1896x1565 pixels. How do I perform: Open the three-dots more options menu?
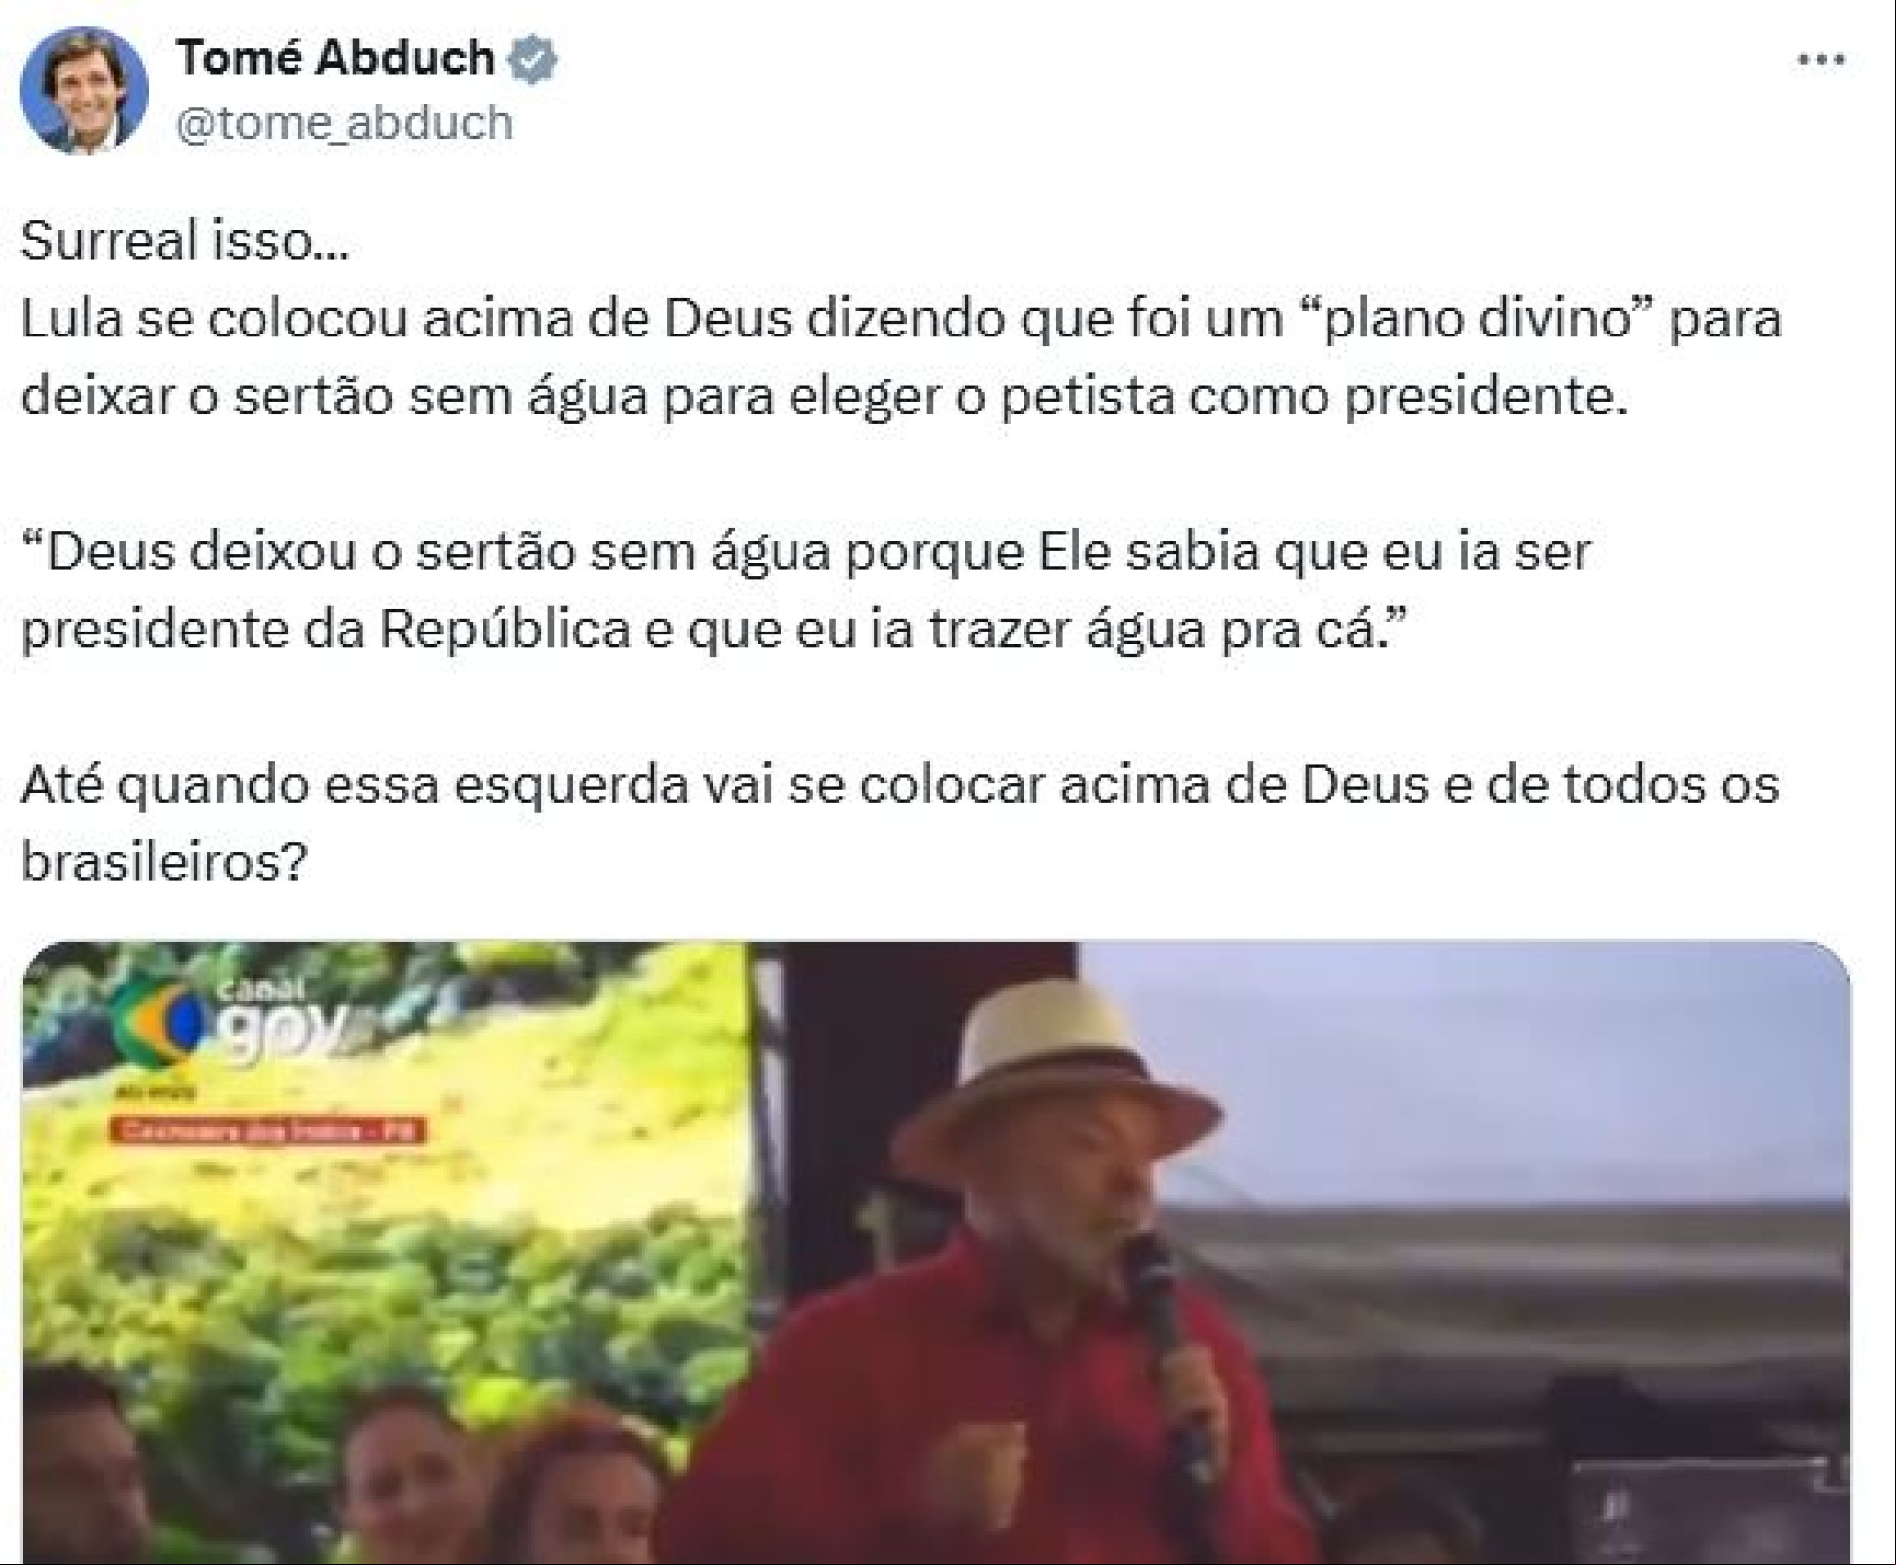point(1821,60)
